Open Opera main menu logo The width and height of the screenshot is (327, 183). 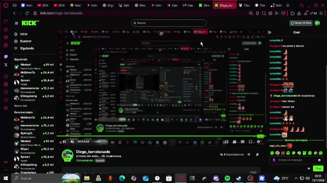[x=6, y=5]
